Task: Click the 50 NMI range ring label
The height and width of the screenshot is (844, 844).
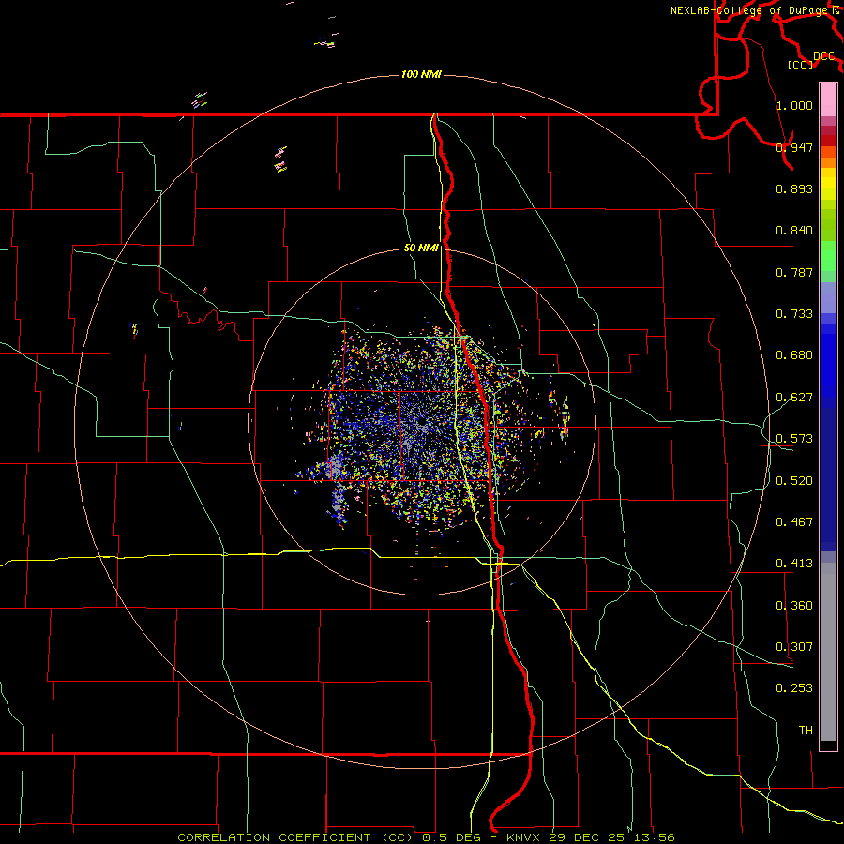Action: tap(421, 248)
